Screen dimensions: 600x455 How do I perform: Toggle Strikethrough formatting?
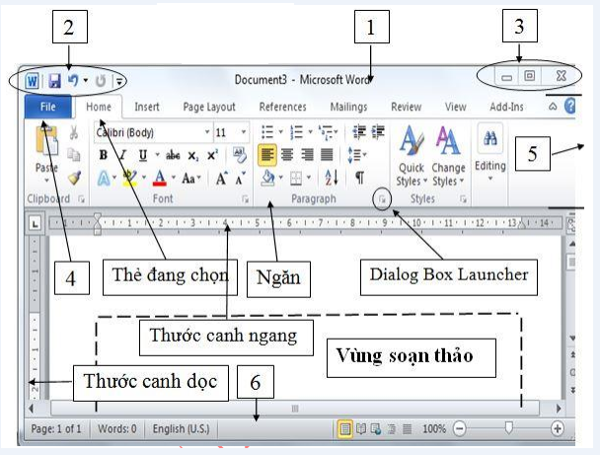click(173, 155)
